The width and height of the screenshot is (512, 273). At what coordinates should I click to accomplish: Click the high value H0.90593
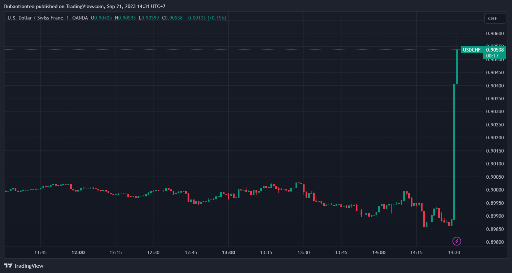[126, 18]
